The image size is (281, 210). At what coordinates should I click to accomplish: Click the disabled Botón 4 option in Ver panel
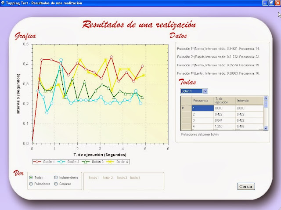click(135, 178)
